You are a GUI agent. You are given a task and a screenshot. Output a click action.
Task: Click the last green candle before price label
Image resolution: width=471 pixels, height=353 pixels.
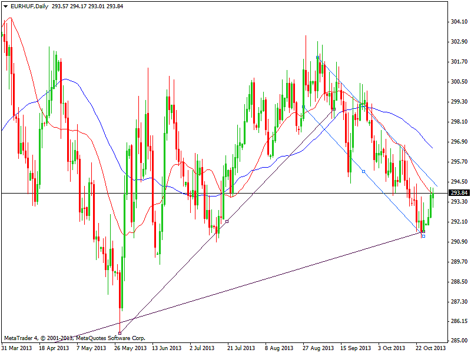click(x=433, y=203)
